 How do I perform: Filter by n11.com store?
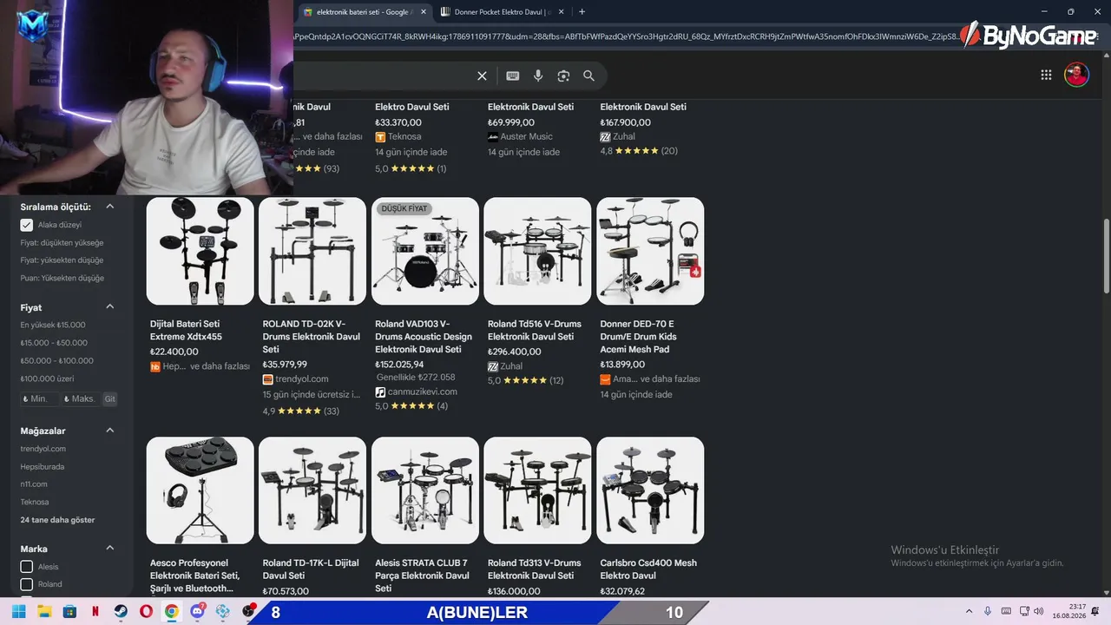[34, 484]
